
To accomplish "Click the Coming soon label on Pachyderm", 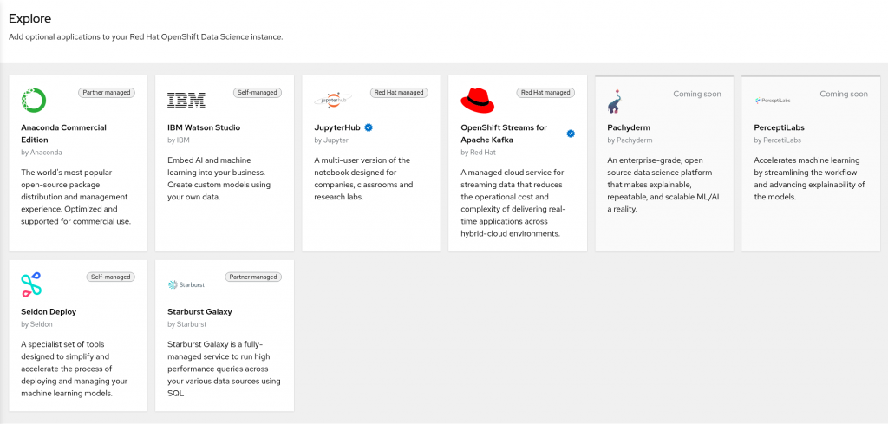I will pos(697,94).
